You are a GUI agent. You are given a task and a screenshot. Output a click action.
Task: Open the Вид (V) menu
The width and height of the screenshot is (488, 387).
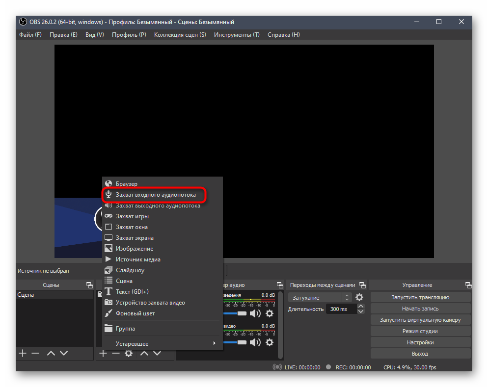tap(95, 34)
